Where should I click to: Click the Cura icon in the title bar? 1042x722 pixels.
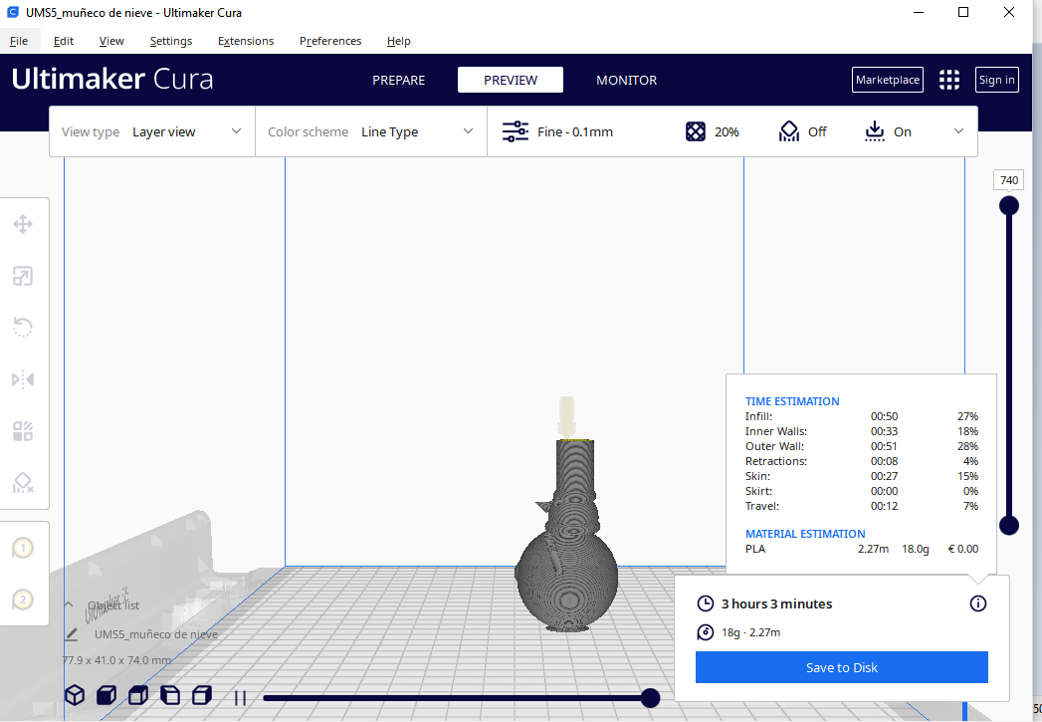[12, 12]
